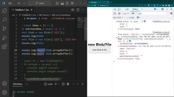Switch to the 控制台 DevTools tab
The image size is (174, 97).
pos(135,9)
